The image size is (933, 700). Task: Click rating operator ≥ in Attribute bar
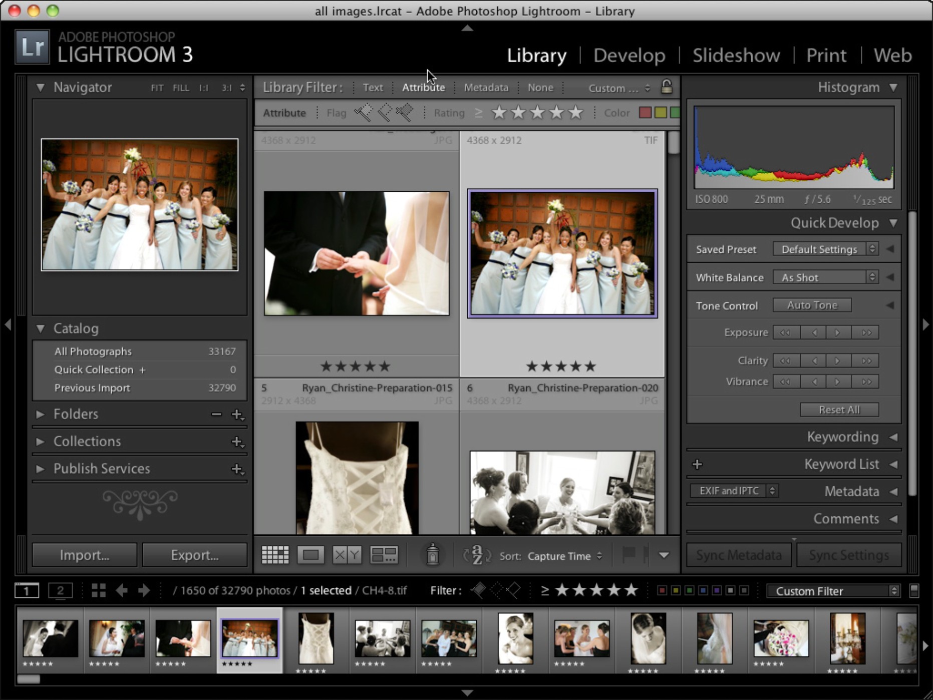pos(479,113)
